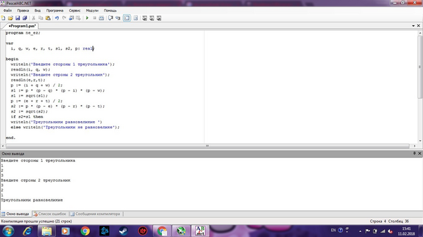
Task: Undo the last edit with the blue arrow
Action: pos(57,18)
